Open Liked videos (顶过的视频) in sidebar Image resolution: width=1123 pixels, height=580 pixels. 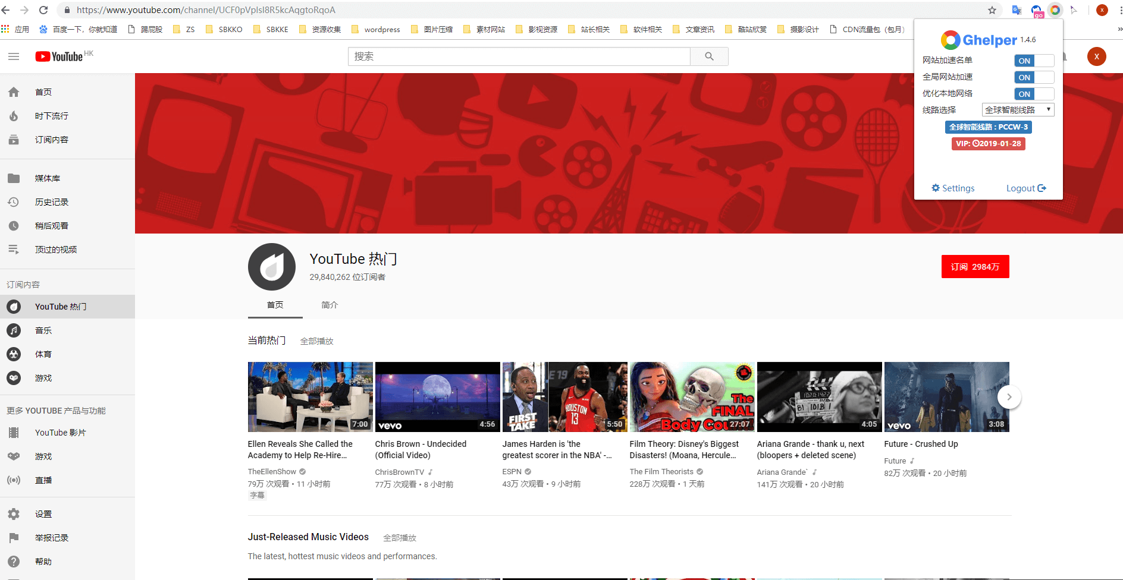tap(67, 250)
